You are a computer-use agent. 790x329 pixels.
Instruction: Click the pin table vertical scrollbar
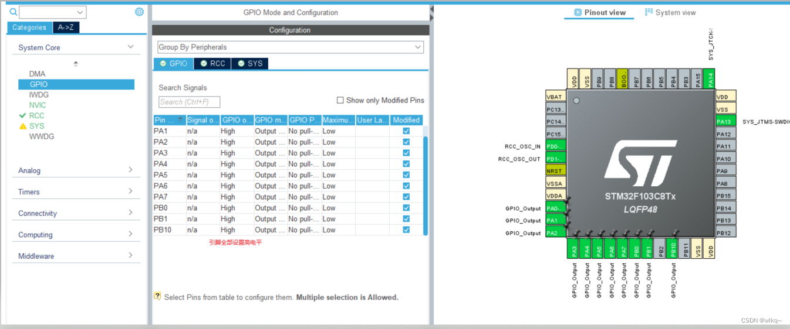point(426,186)
